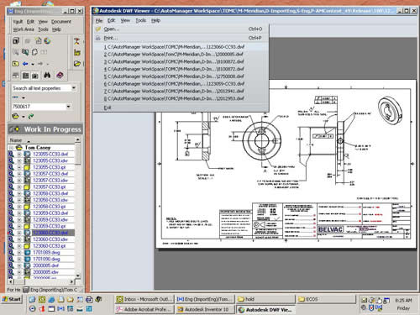Open the 'hold' folder taskbar button
Screen dimensions: 420x315
pyautogui.click(x=265, y=299)
